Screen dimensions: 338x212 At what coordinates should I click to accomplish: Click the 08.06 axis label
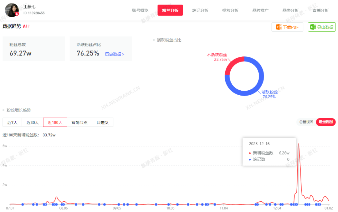(63, 208)
